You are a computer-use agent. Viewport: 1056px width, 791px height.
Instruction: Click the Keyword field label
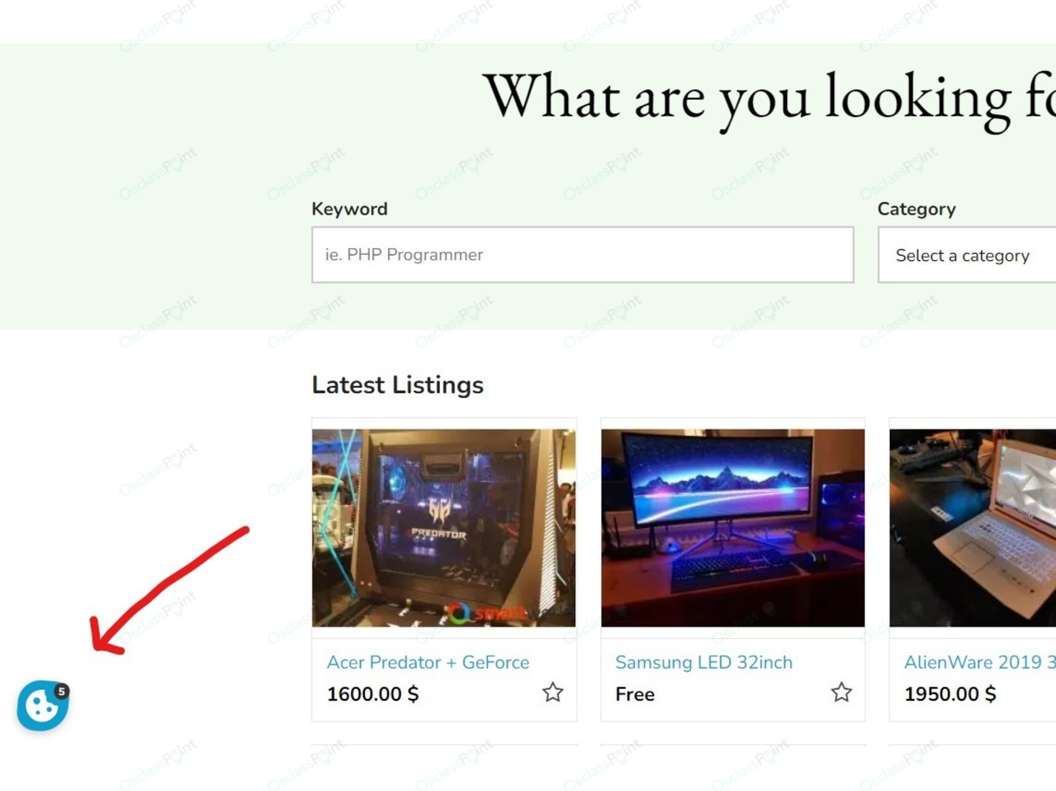click(349, 209)
